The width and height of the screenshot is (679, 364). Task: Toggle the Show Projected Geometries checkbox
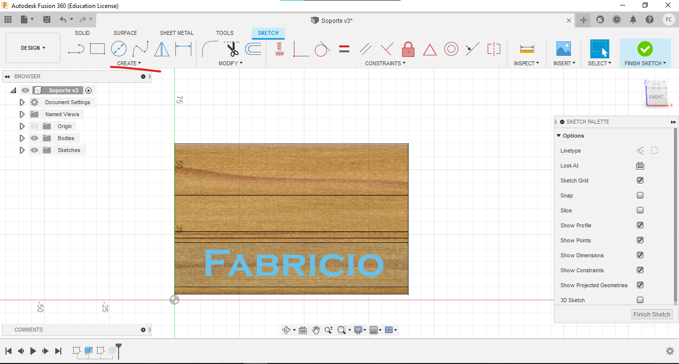point(640,285)
